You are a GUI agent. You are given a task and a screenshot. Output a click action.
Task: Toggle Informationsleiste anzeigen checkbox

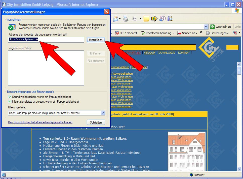point(10,102)
